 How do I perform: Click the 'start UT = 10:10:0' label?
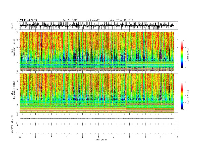click(121, 20)
